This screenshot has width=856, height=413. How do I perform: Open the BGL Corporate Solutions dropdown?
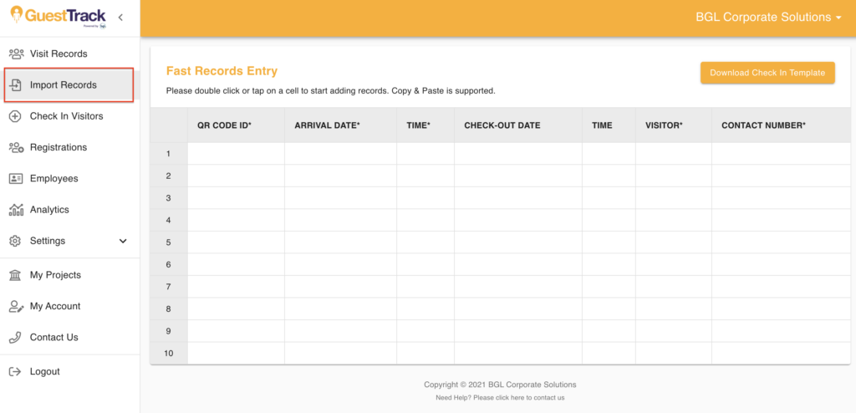(x=768, y=18)
